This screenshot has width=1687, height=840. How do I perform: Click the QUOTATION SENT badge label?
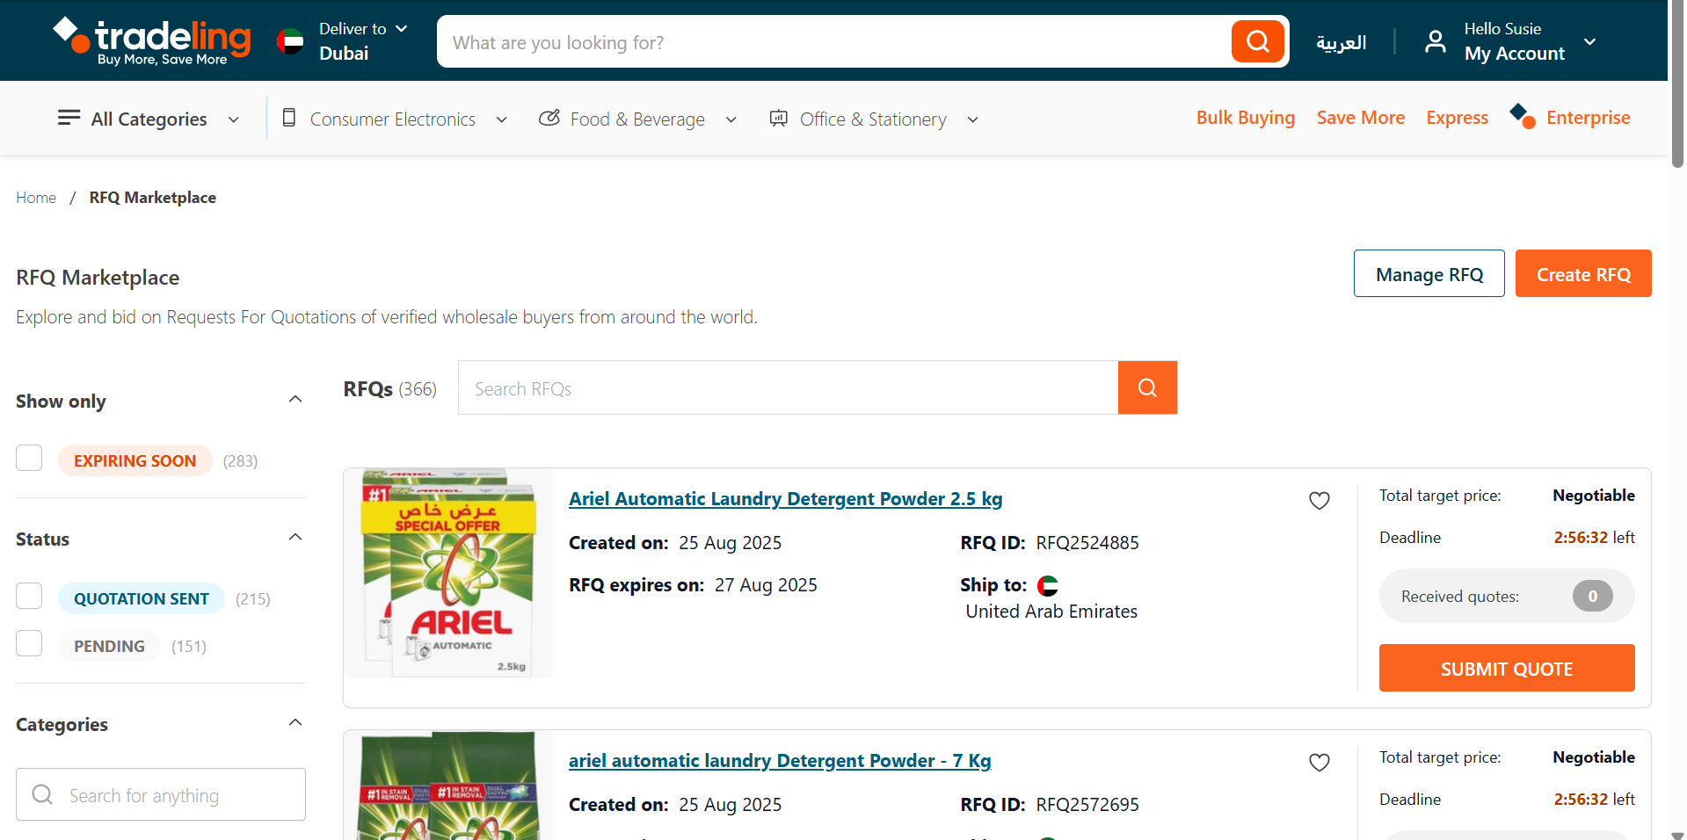[141, 598]
